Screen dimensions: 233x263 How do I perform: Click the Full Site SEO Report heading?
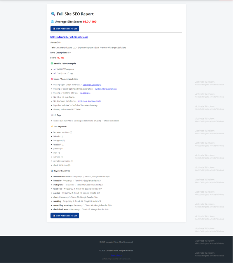pos(75,14)
